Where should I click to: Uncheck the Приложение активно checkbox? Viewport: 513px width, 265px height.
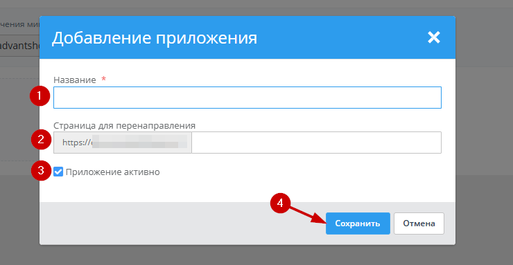(x=58, y=172)
